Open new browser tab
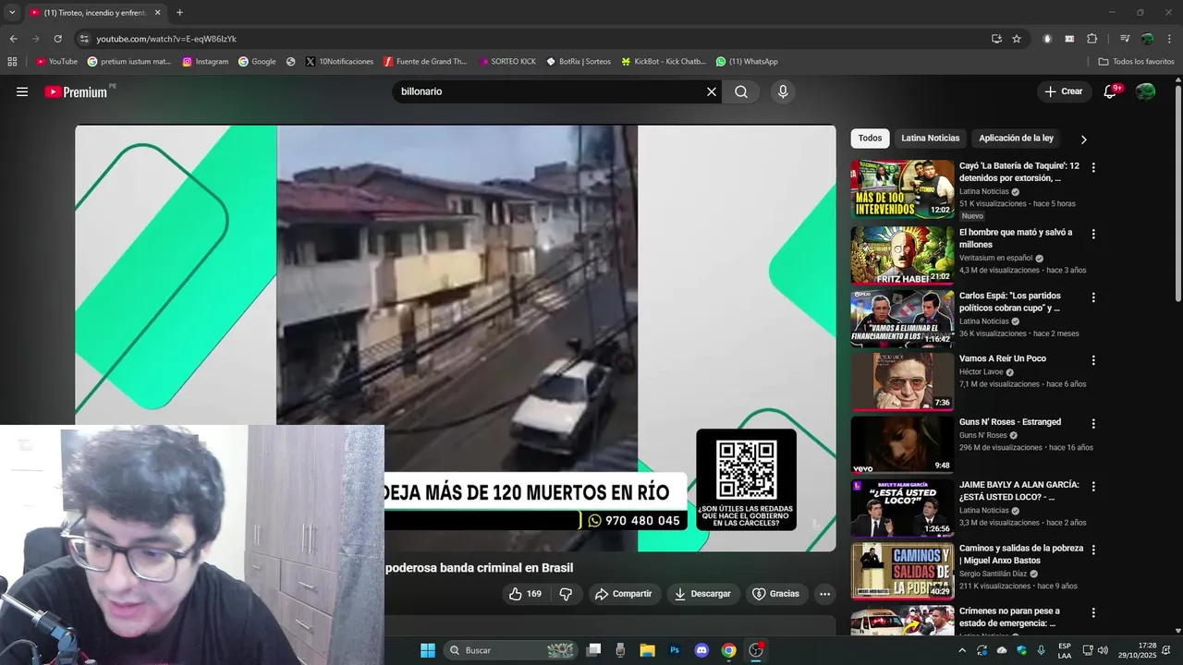The image size is (1183, 665). (179, 13)
